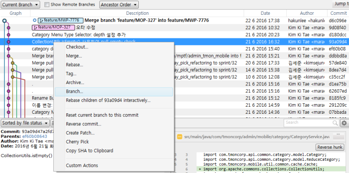The width and height of the screenshot is (349, 173).
Task: Click the feature/MOP-327 branch label
Action: [53, 27]
